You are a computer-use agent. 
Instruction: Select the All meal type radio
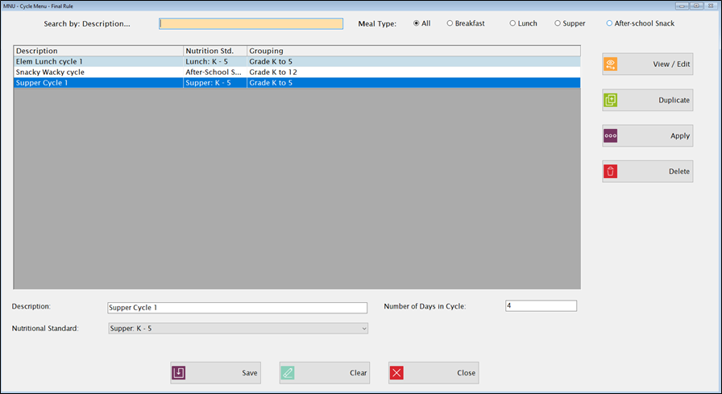(x=417, y=23)
